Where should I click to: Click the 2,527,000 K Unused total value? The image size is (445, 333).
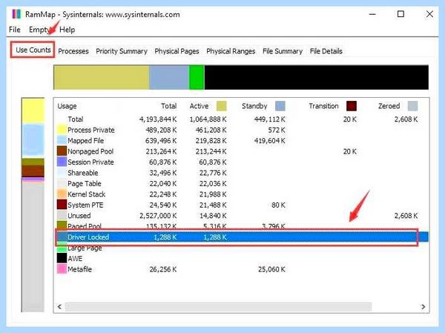click(158, 216)
